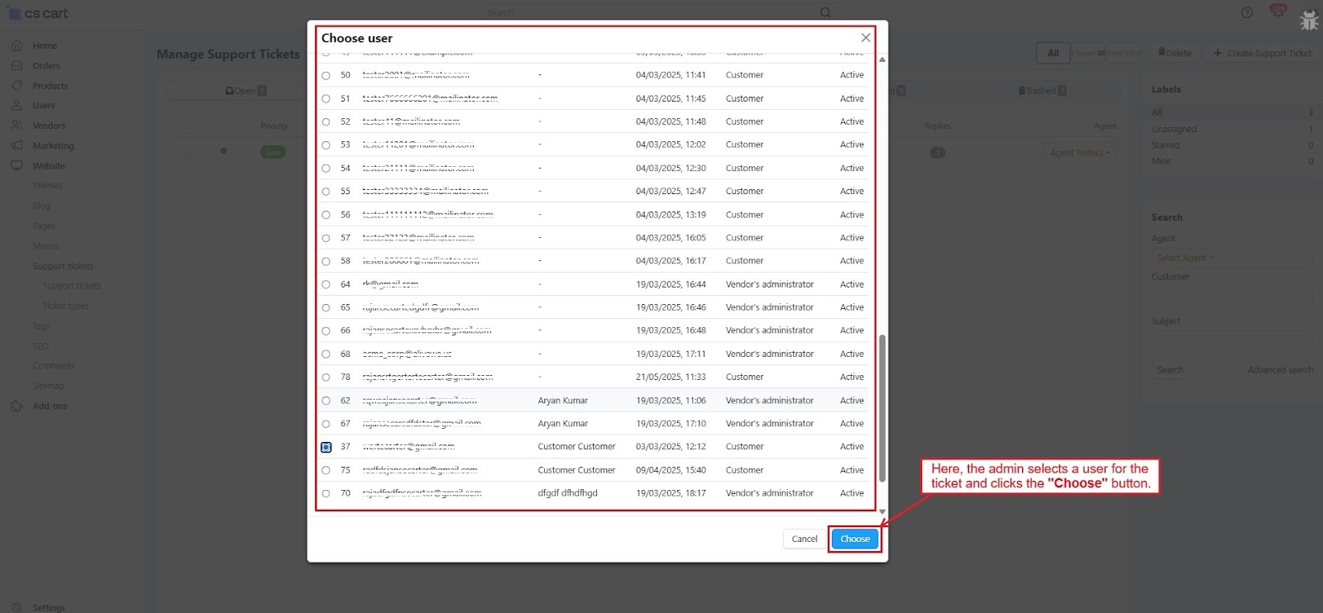Click the star icon on the ticket row
Viewport: 1323px width, 613px height.
pos(223,151)
